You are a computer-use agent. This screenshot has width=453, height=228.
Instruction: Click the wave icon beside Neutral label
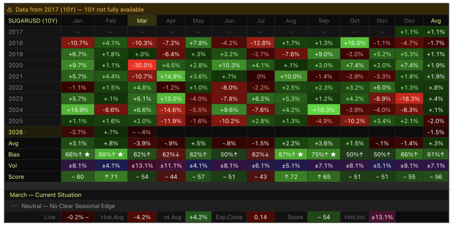click(x=14, y=206)
